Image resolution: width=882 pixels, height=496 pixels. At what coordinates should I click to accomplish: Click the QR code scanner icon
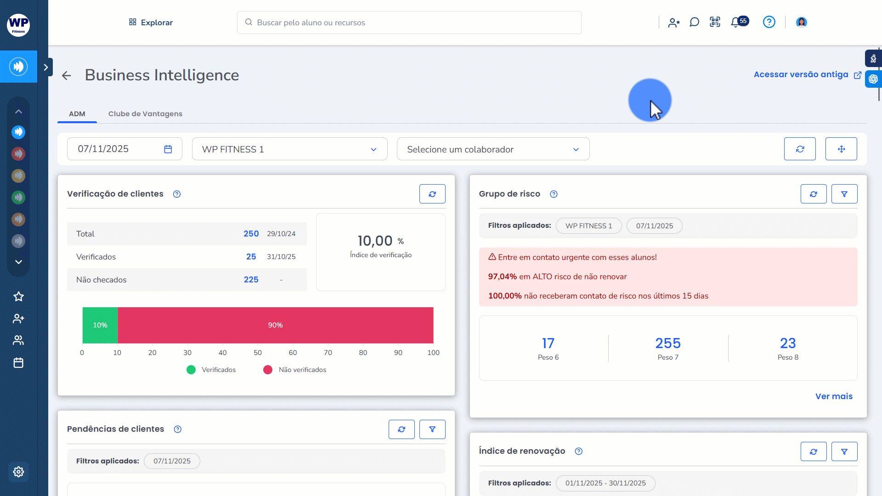tap(715, 22)
